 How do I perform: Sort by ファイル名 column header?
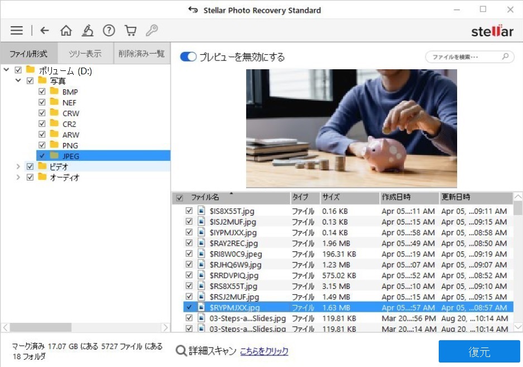point(232,198)
